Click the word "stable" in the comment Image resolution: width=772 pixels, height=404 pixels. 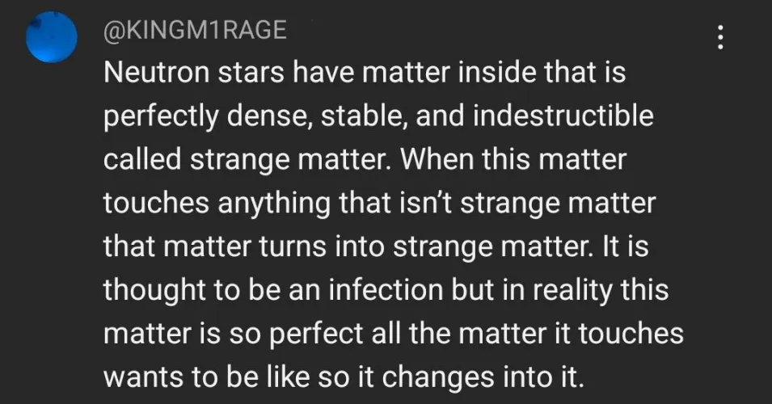[365, 116]
